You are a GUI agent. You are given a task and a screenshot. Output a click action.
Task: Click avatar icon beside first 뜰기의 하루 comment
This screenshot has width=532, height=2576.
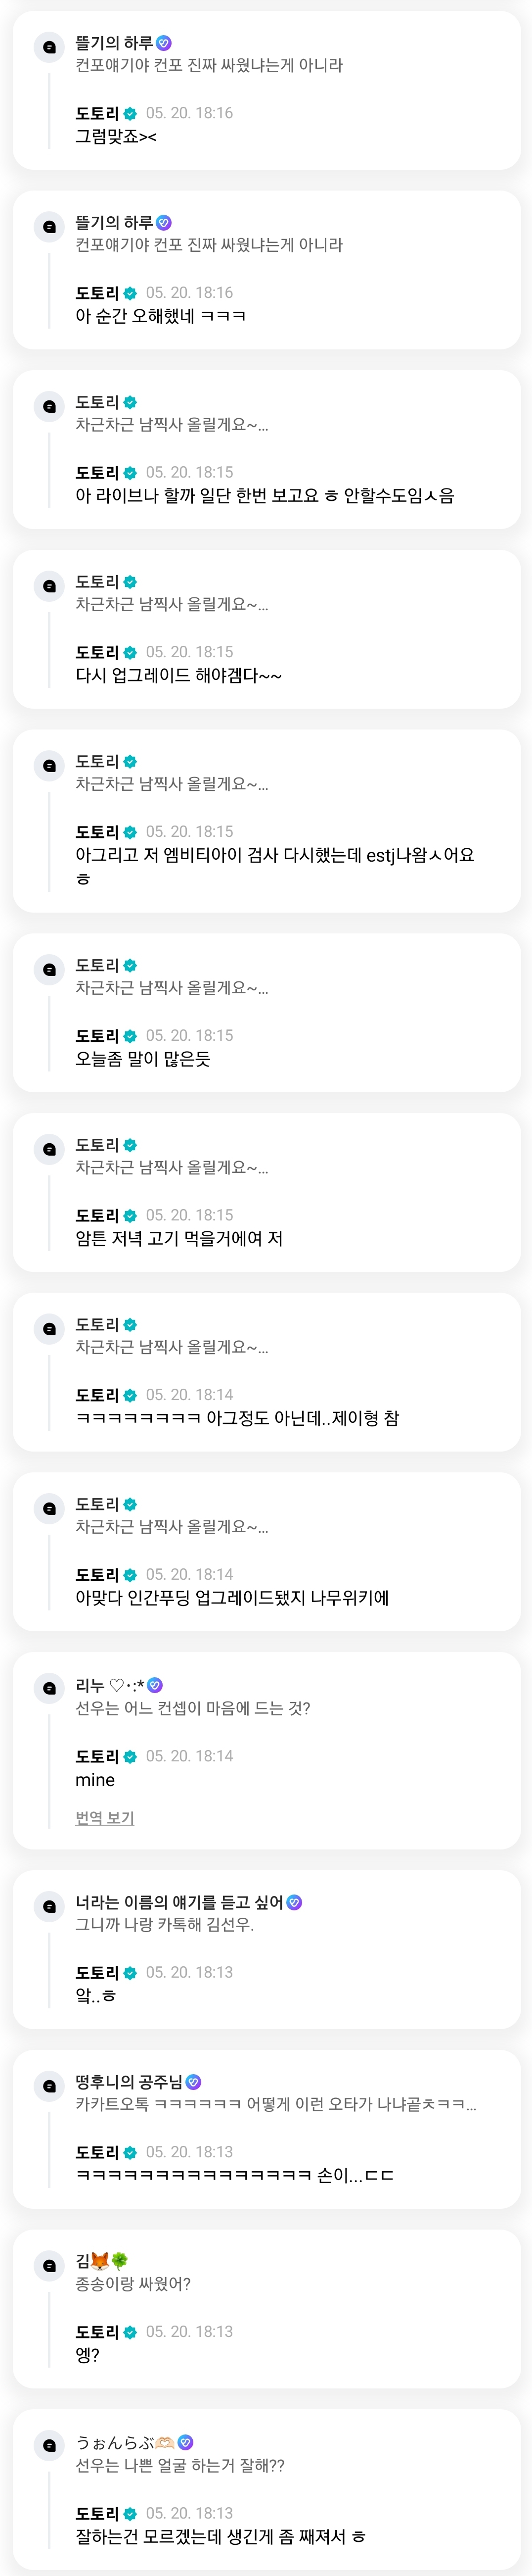49,47
